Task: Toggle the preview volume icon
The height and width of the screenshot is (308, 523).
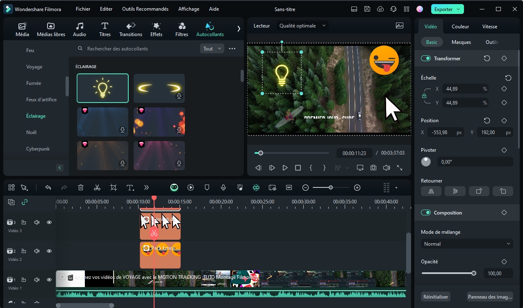Action: (x=386, y=168)
